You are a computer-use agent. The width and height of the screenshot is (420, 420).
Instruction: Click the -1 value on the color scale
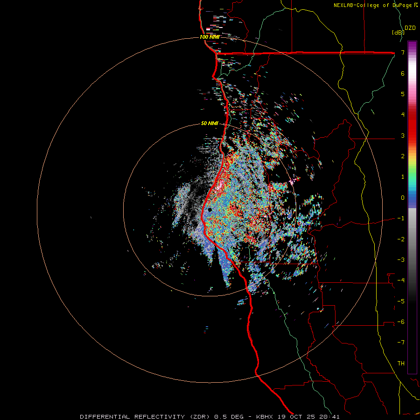click(401, 218)
